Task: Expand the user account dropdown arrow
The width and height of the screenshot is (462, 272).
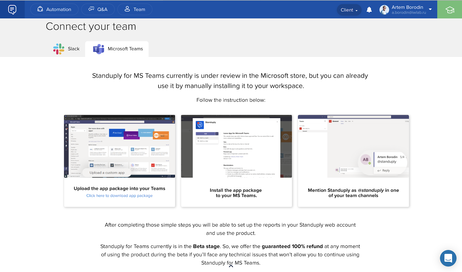Action: 430,9
